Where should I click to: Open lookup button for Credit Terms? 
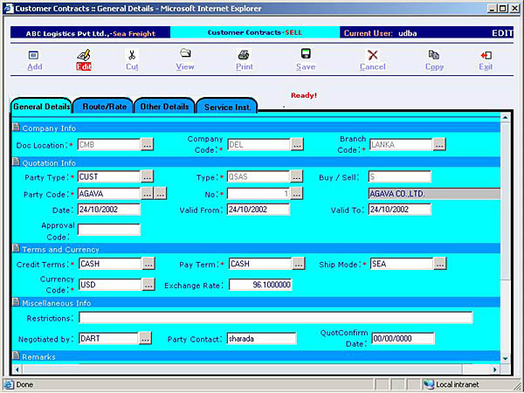tap(148, 264)
